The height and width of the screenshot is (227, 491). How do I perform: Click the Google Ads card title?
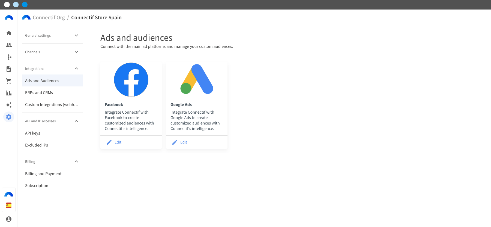[181, 105]
